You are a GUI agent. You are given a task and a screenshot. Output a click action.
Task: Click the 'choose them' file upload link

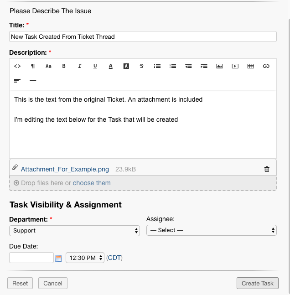pyautogui.click(x=92, y=183)
